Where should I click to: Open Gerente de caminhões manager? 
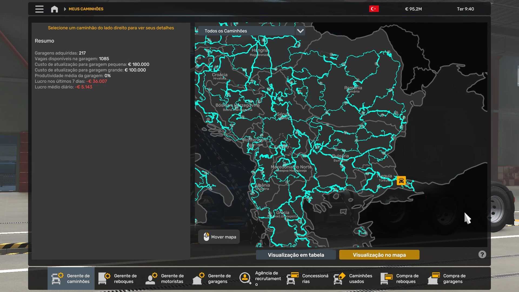(71, 278)
